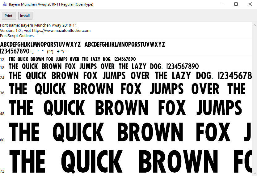
Task: Click the version line with mazufontlocker.com URL
Action: click(45, 31)
